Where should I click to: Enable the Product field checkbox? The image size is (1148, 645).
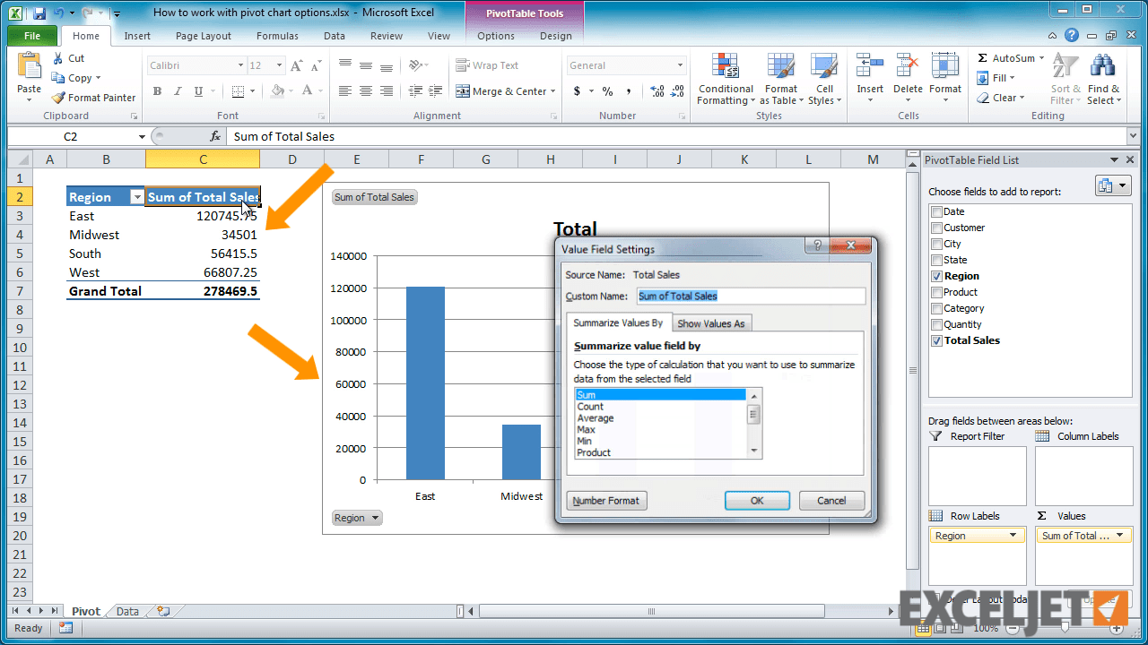coord(935,292)
